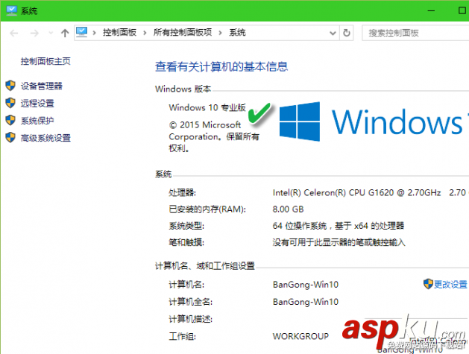This screenshot has height=354, width=469.
Task: Go up one level with the up arrow
Action: (65, 33)
